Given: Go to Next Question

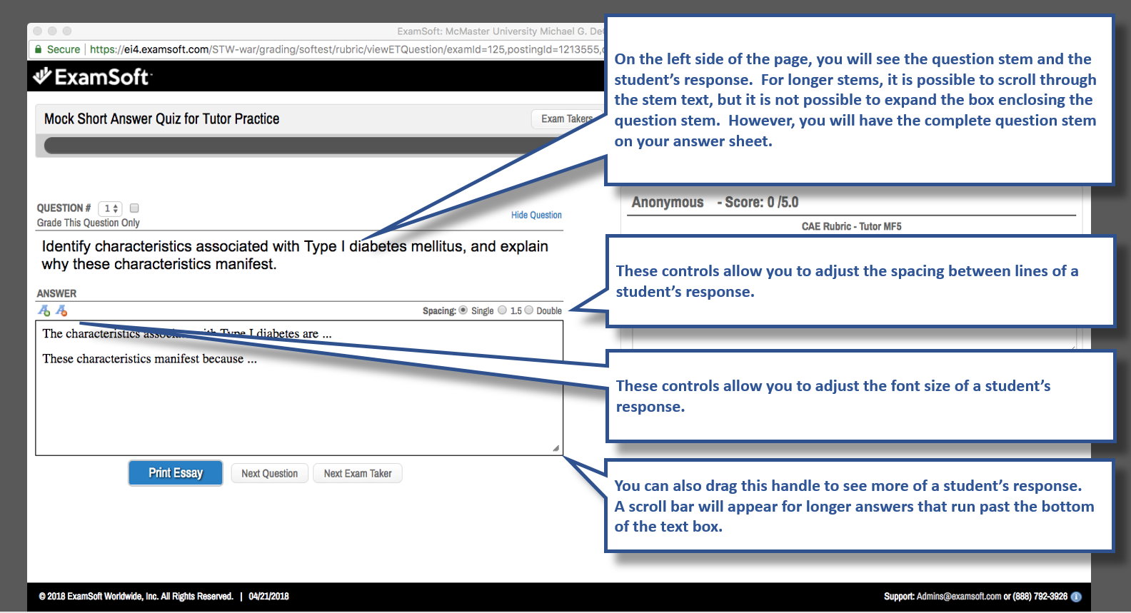Looking at the screenshot, I should coord(270,473).
